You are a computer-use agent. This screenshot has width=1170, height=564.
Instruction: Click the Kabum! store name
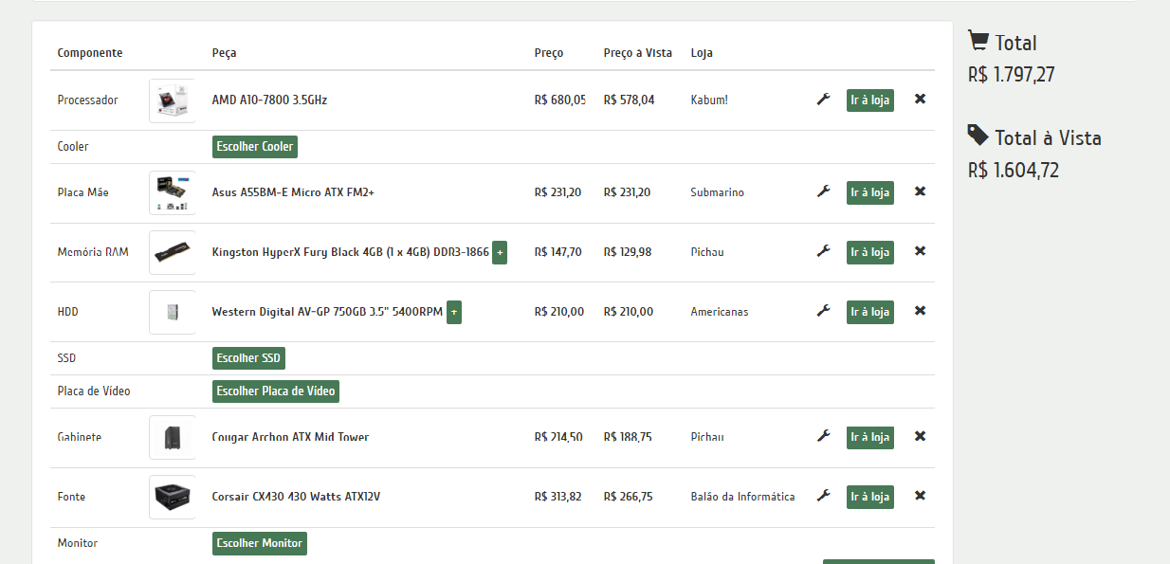709,100
